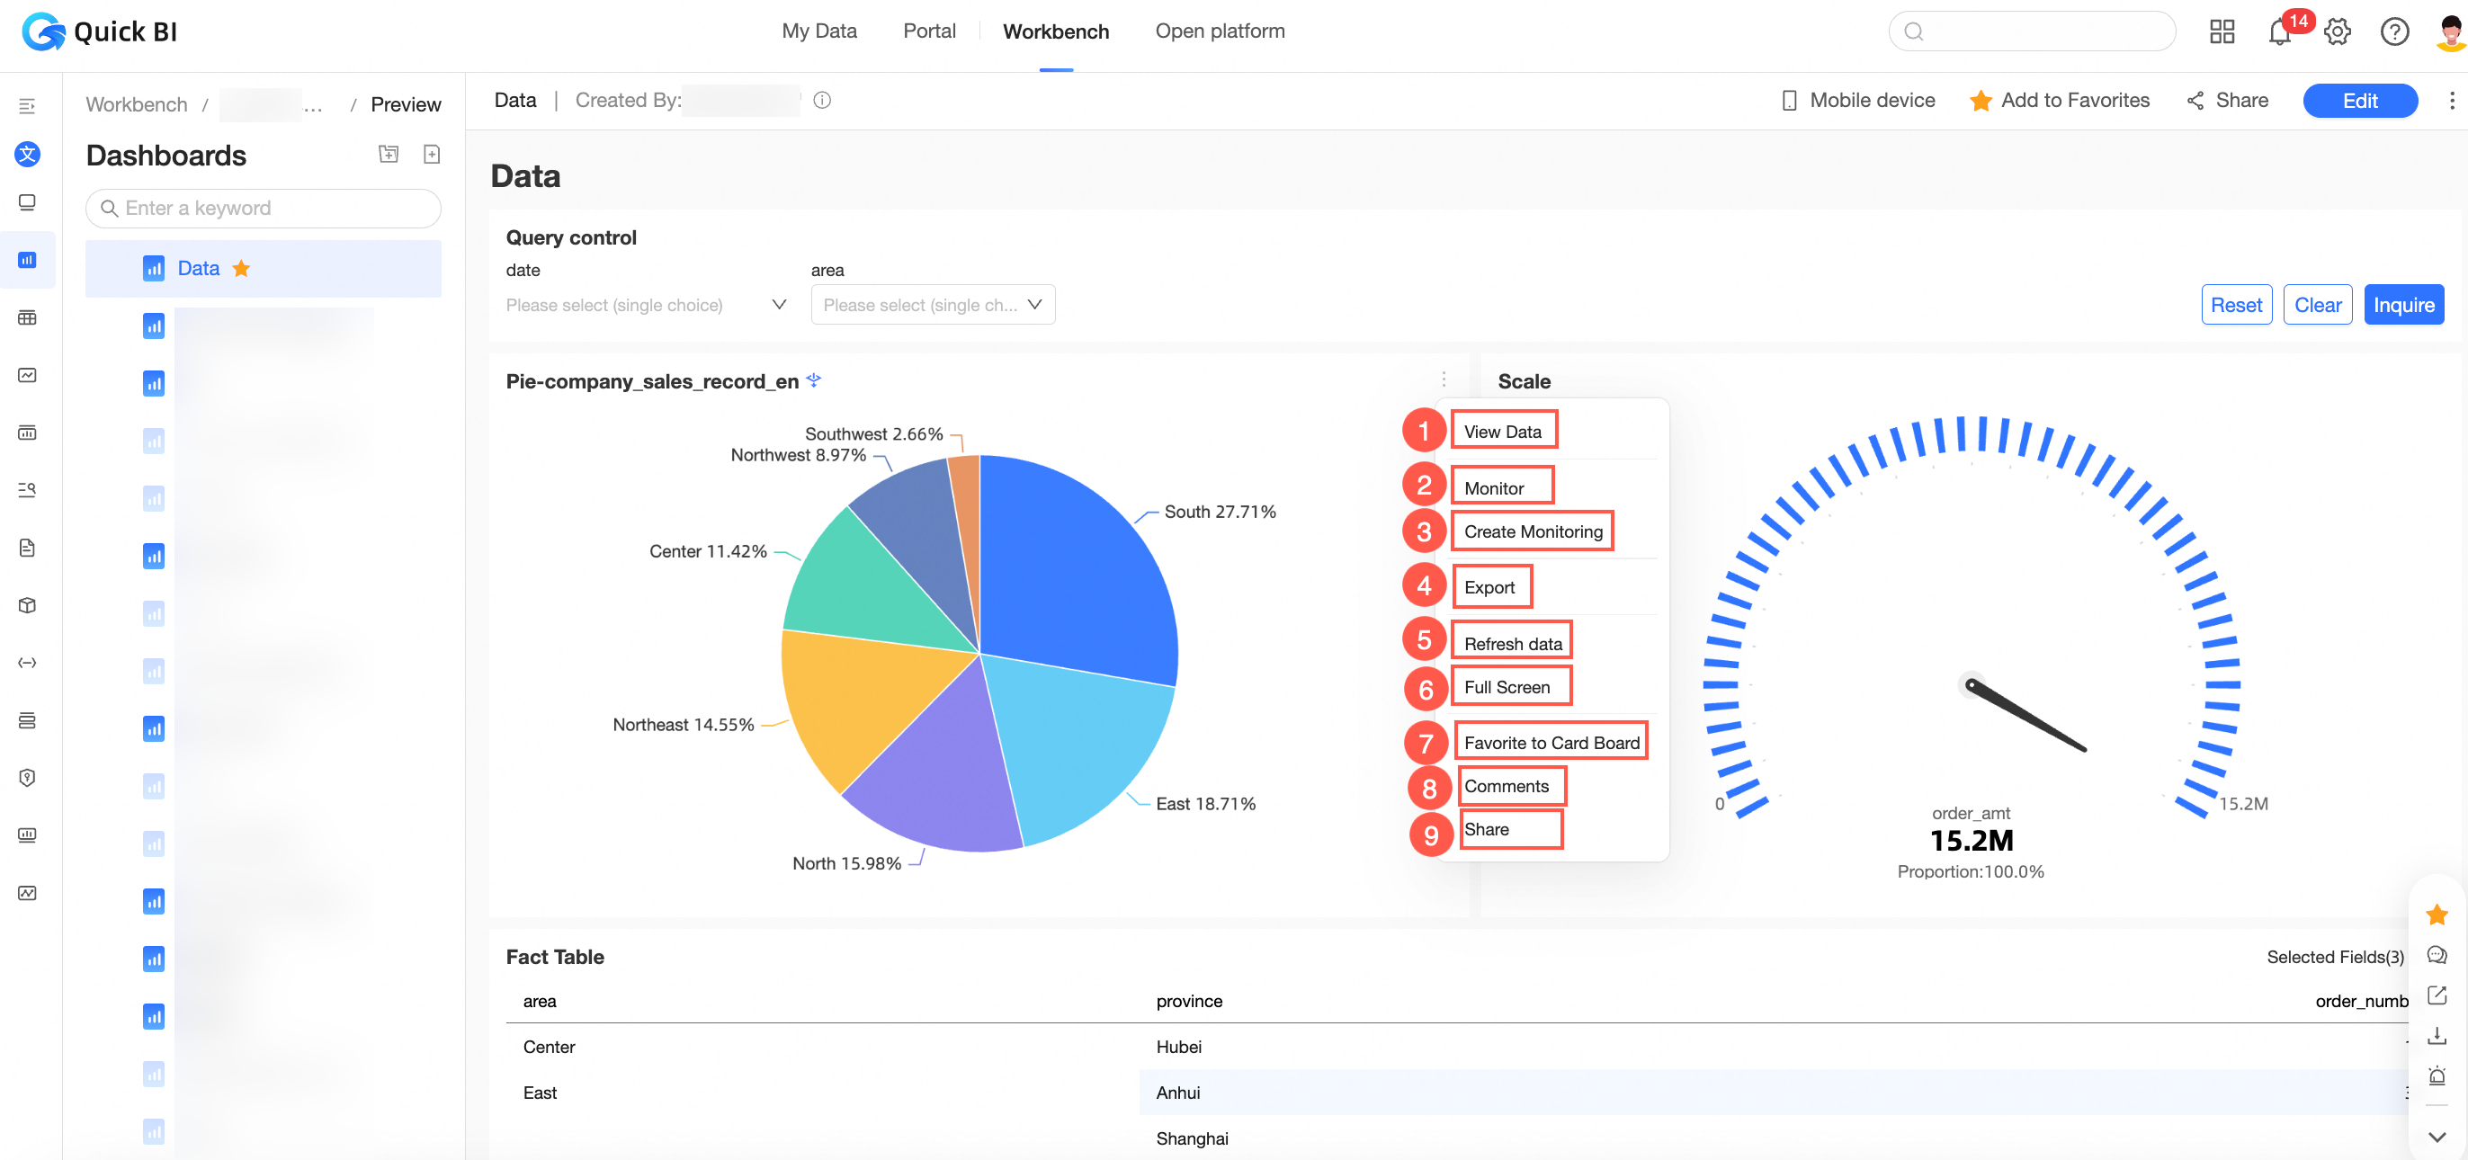
Task: Open the blue workspace avatar icon in sidebar
Action: pyautogui.click(x=27, y=155)
